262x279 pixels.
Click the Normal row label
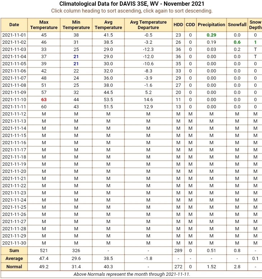click(14, 267)
